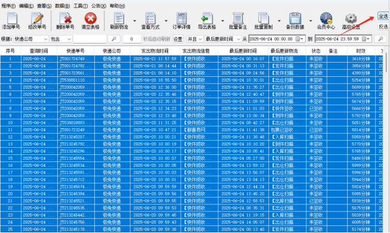Open the 最后更新时间 field dropdown
Viewport: 390px width, 233px height.
click(x=223, y=39)
